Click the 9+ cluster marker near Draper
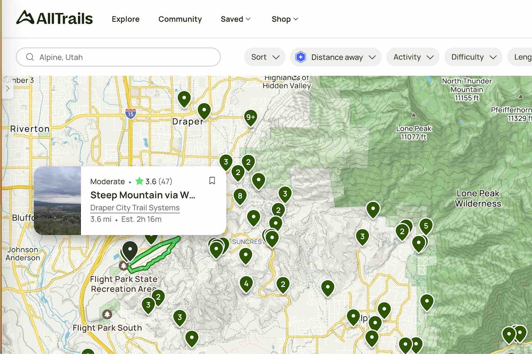Image resolution: width=532 pixels, height=354 pixels. [250, 118]
